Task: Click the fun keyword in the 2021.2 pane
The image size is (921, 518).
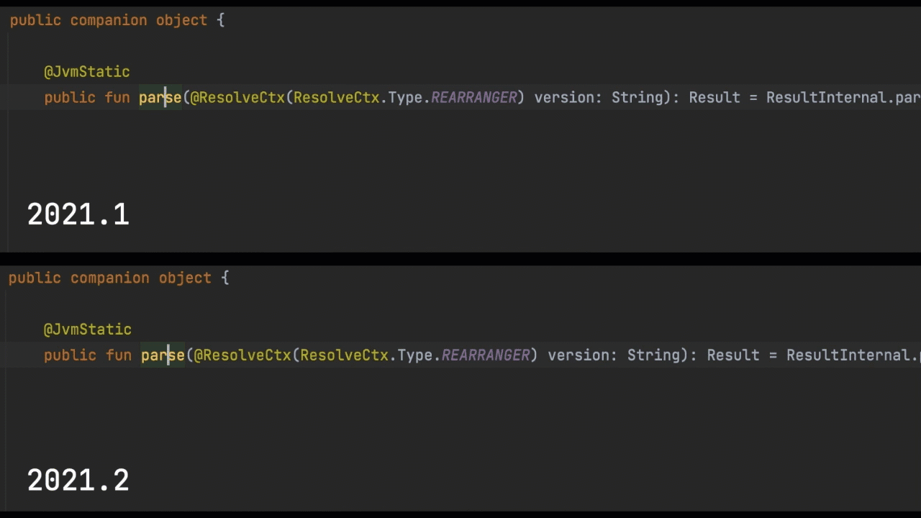Action: click(119, 355)
